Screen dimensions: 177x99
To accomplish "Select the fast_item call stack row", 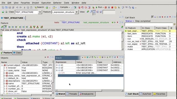I will click(150, 34).
